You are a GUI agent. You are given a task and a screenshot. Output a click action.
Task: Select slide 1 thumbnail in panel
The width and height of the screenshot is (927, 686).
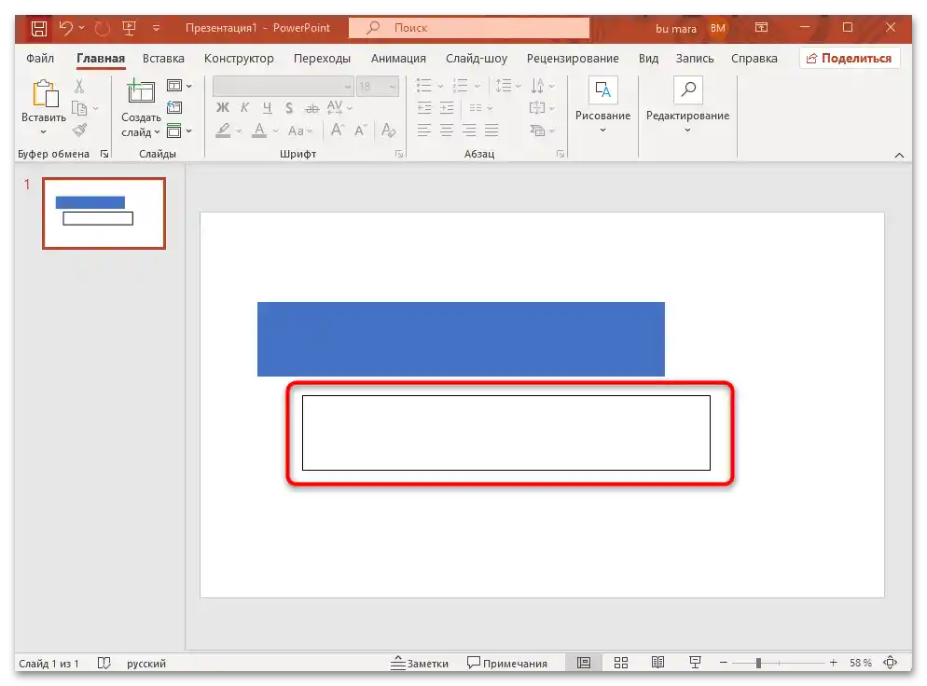pyautogui.click(x=103, y=213)
